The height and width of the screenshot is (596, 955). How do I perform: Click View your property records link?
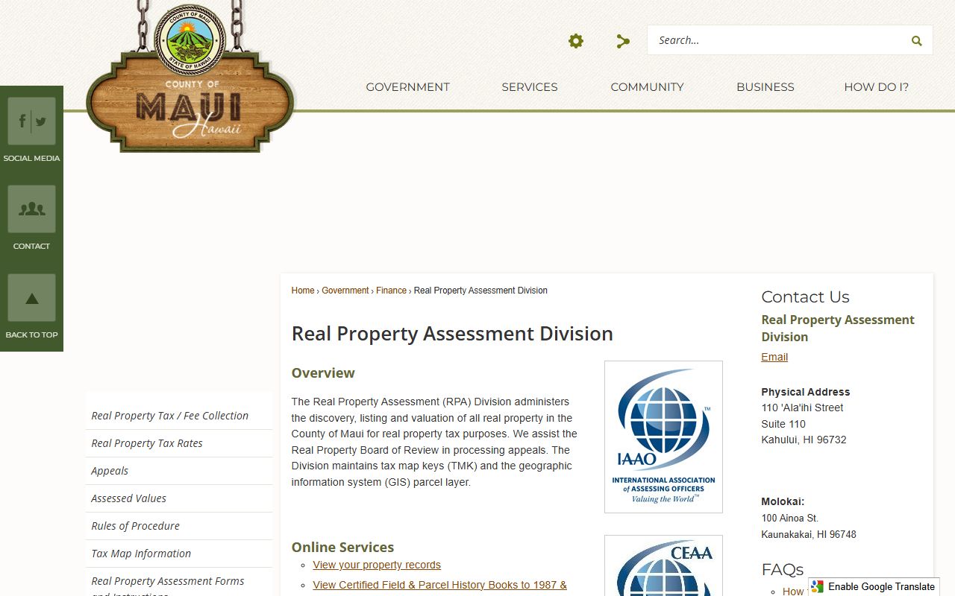click(x=377, y=565)
